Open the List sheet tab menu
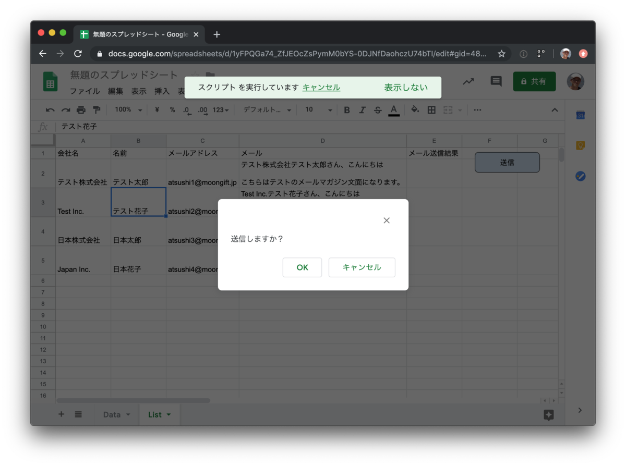Viewport: 626px width, 466px height. [168, 414]
